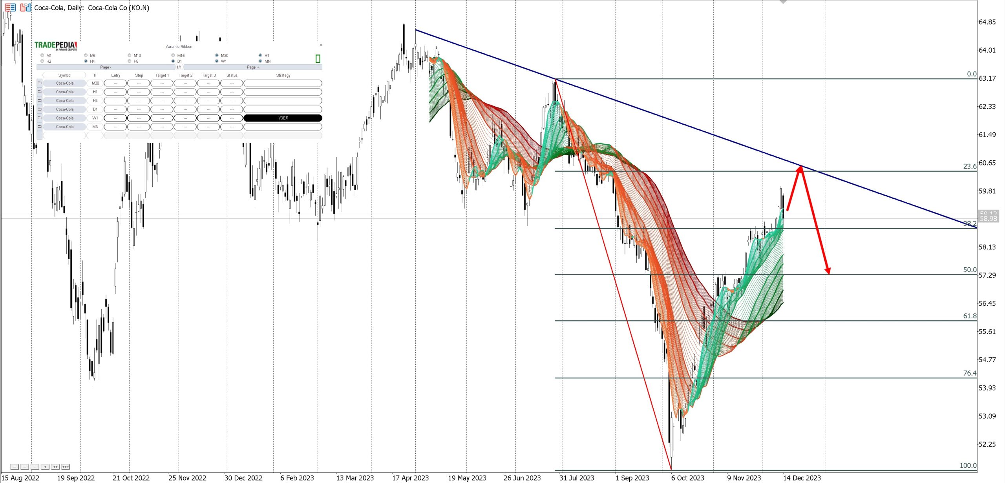Toggle the MN timeframe radio button
This screenshot has height=483, width=1005.
tap(260, 61)
